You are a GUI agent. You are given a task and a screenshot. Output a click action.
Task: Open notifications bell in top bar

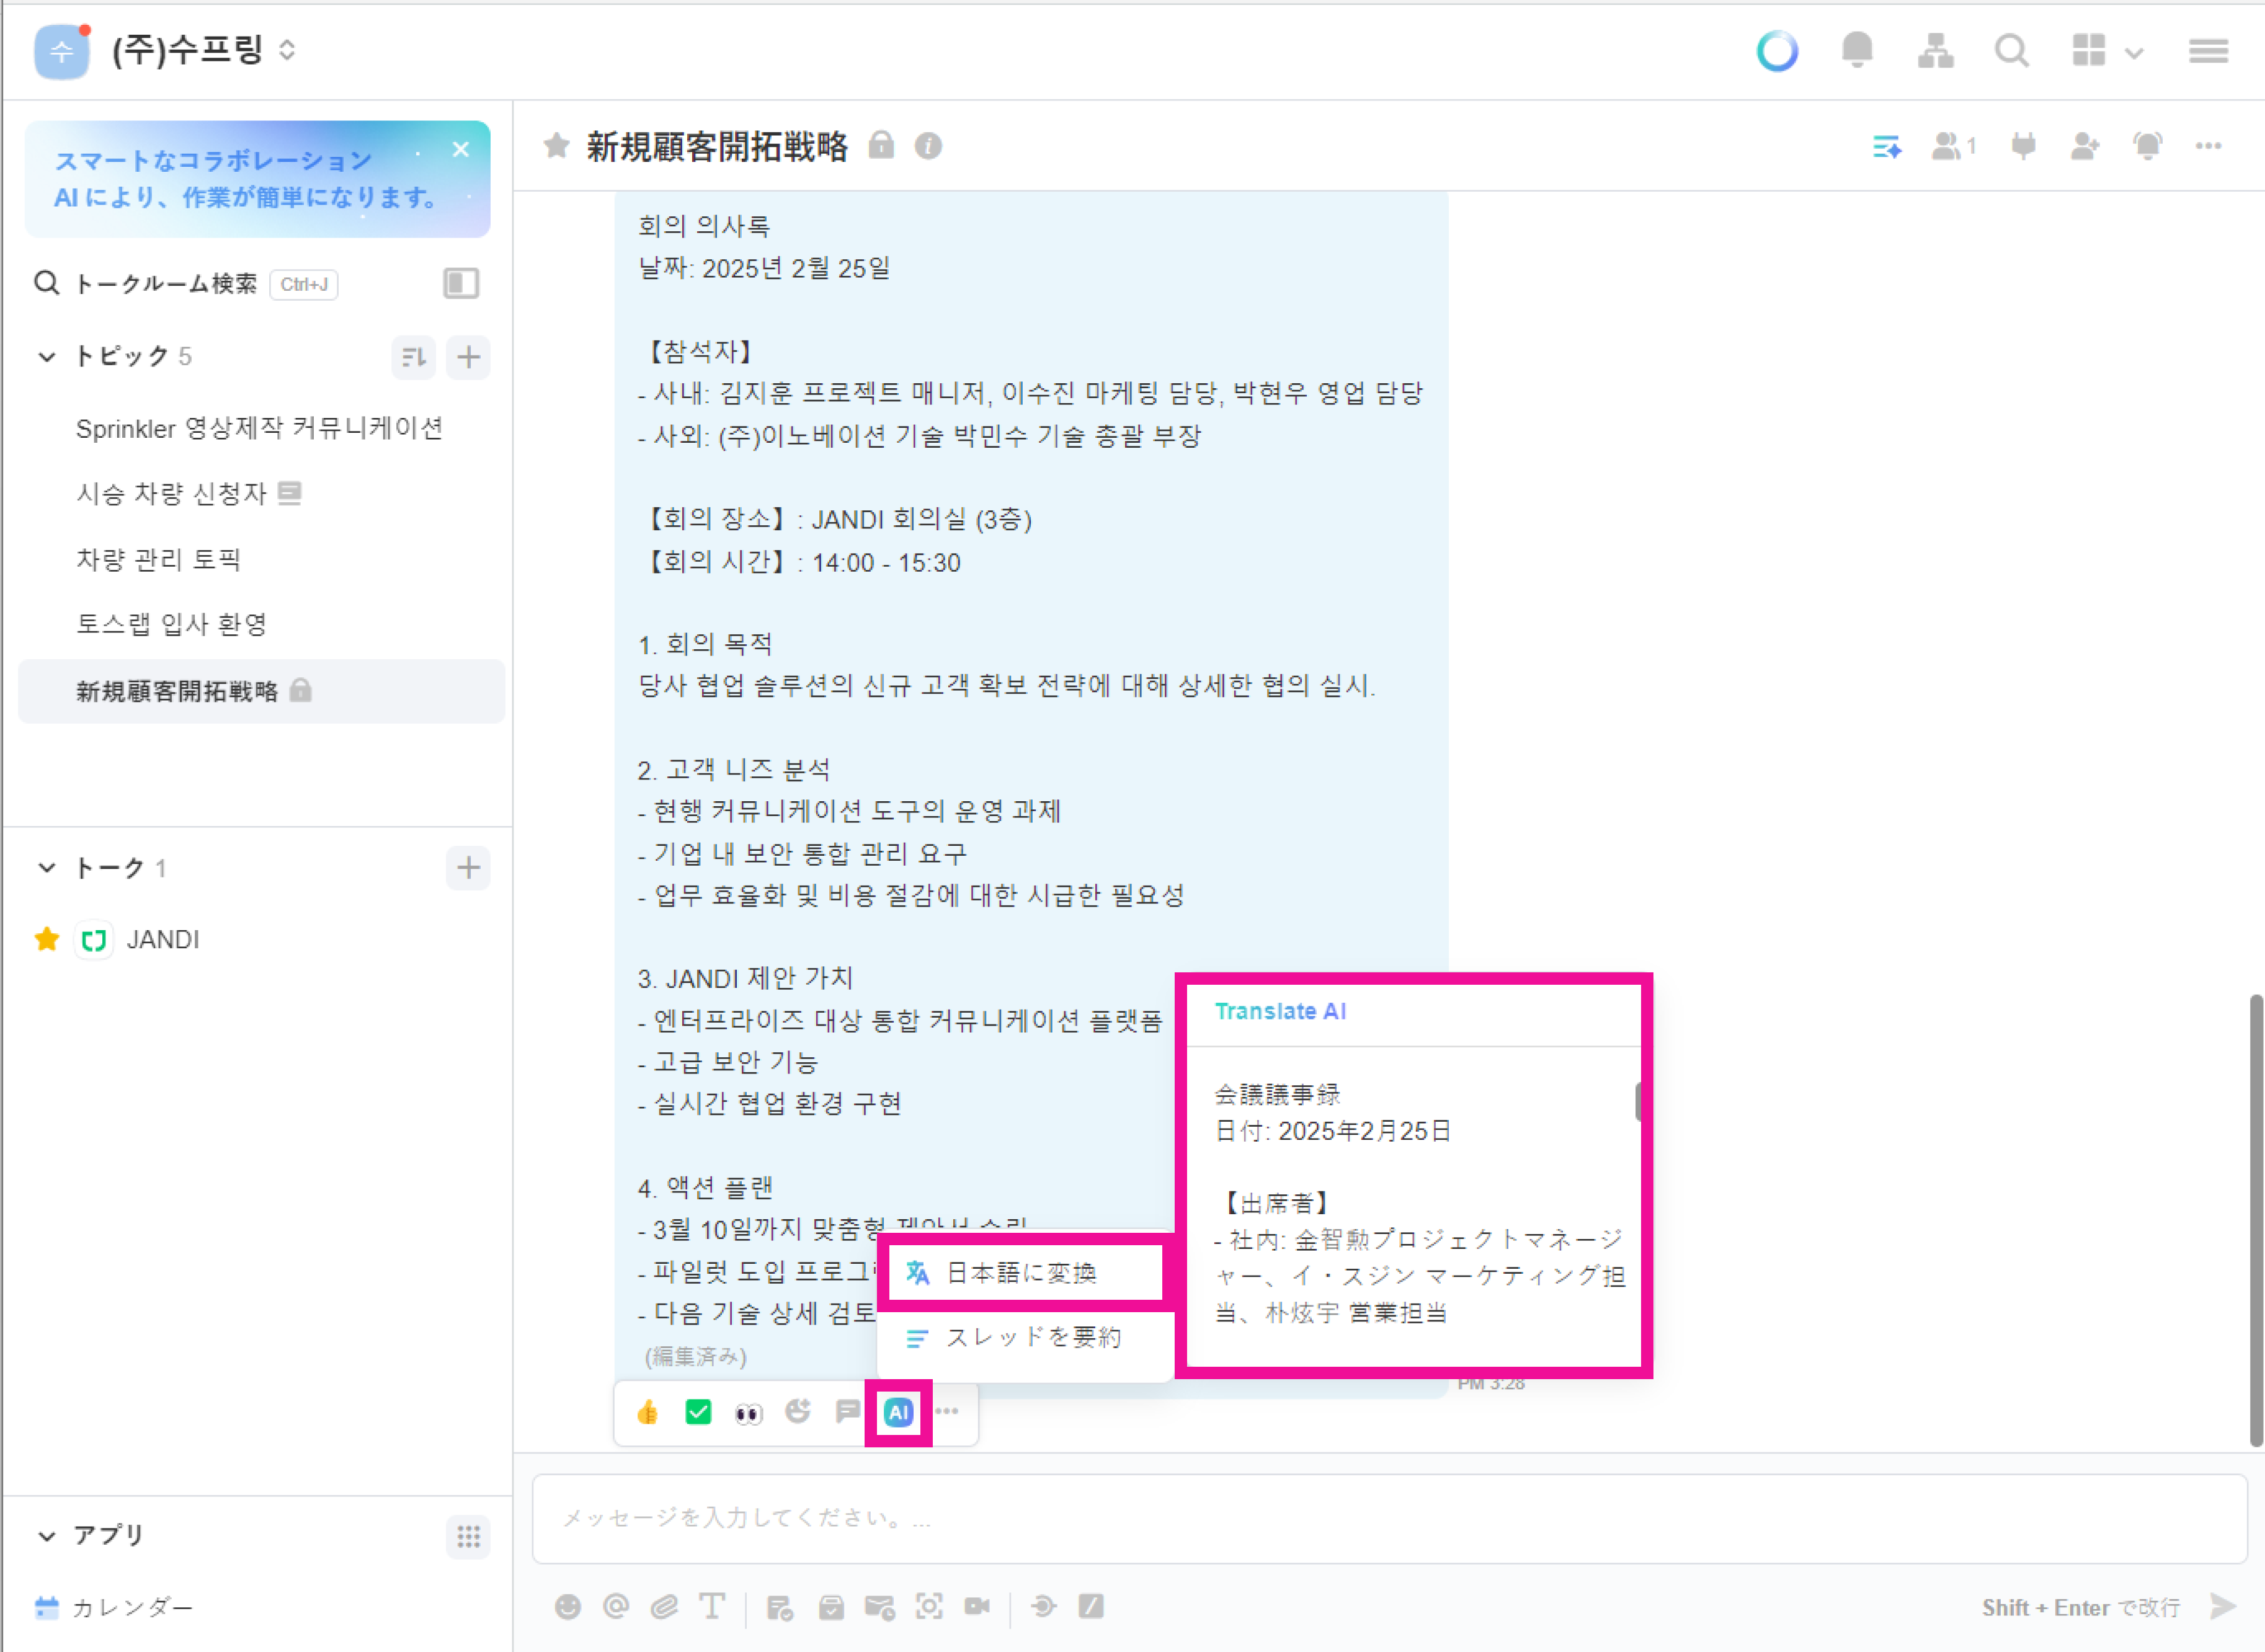coord(1857,50)
